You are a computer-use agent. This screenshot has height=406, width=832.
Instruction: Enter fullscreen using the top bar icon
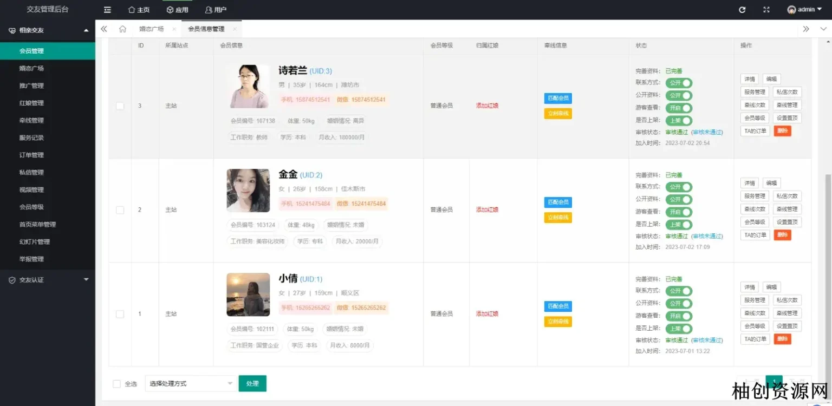pos(766,10)
